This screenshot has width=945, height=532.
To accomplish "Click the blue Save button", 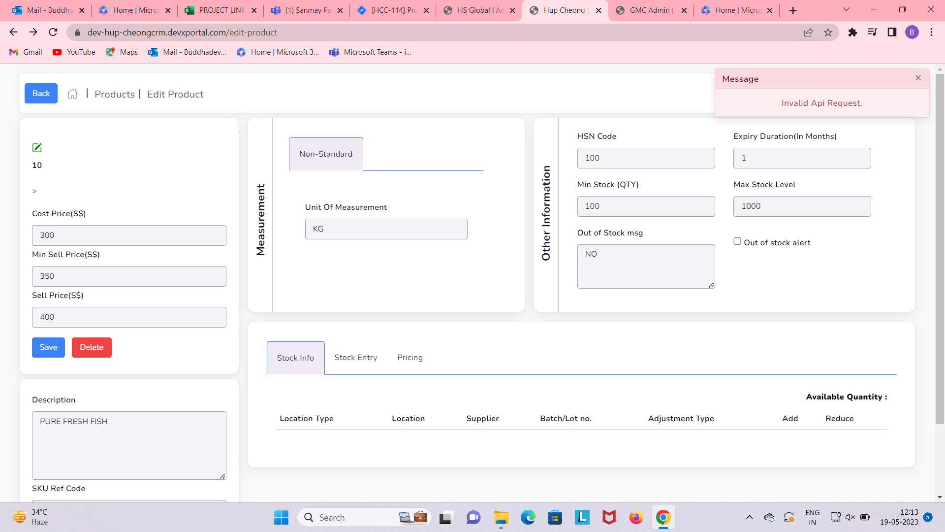I will [48, 347].
